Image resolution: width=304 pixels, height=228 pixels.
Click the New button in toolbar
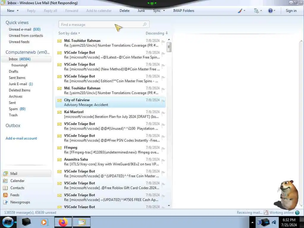(x=11, y=11)
